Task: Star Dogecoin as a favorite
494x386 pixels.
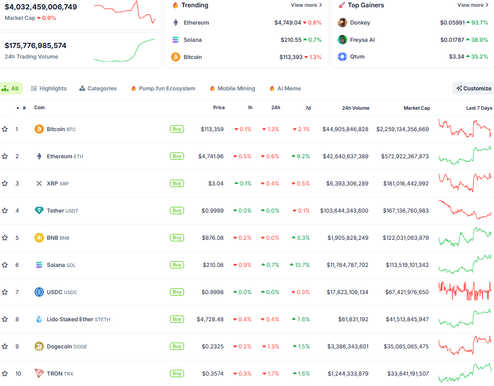Action: click(6, 346)
